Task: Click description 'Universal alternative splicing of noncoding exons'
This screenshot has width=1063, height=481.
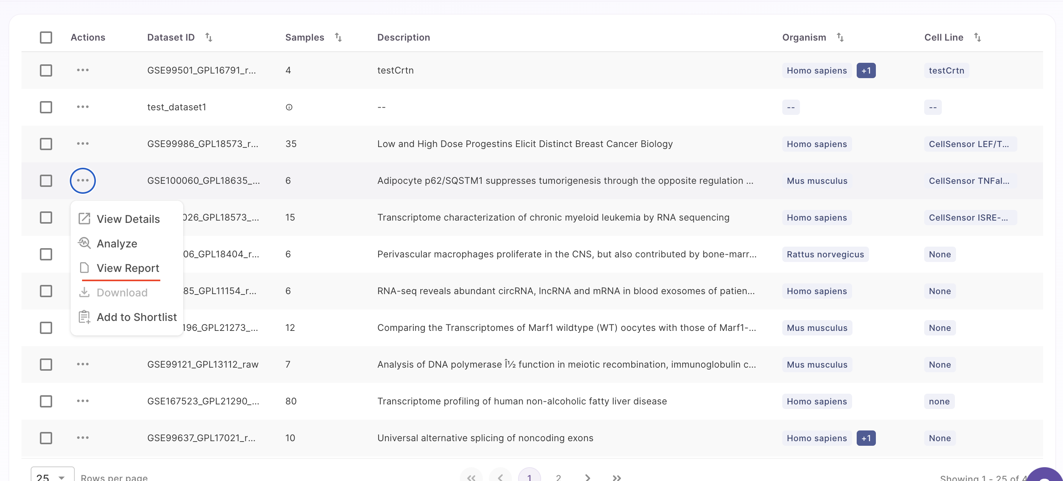Action: tap(485, 438)
